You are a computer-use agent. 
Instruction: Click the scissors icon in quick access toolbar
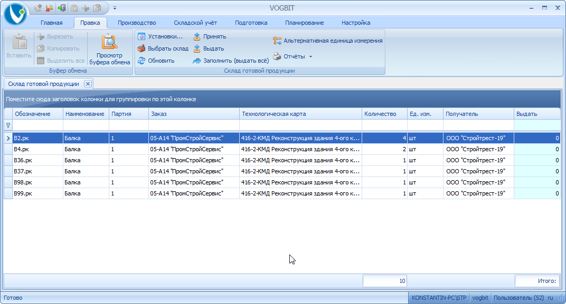pyautogui.click(x=86, y=8)
